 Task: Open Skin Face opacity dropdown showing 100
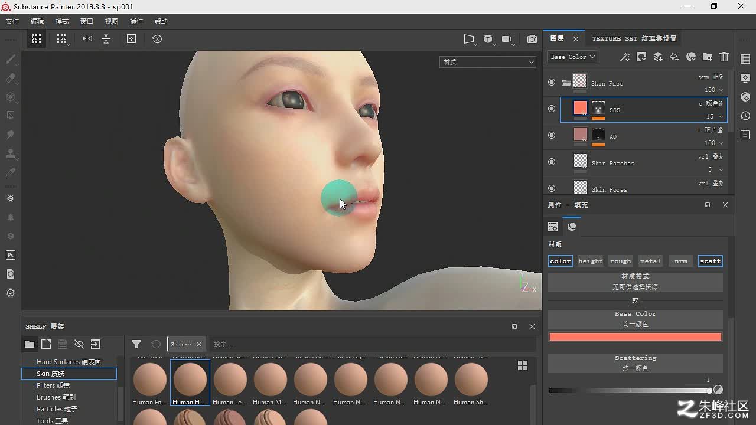pyautogui.click(x=714, y=90)
